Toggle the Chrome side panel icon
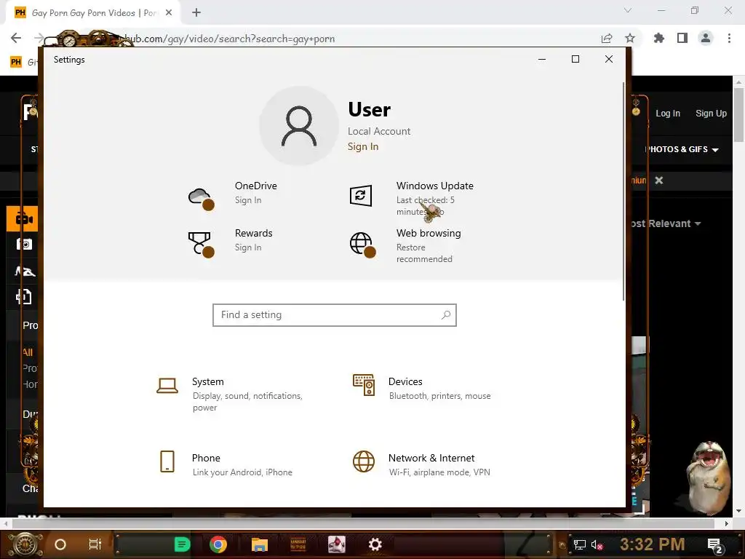The image size is (745, 559). point(682,38)
